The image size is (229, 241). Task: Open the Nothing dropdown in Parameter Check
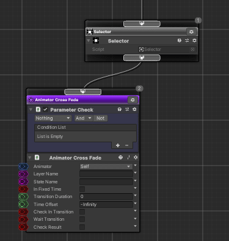[x=53, y=118]
